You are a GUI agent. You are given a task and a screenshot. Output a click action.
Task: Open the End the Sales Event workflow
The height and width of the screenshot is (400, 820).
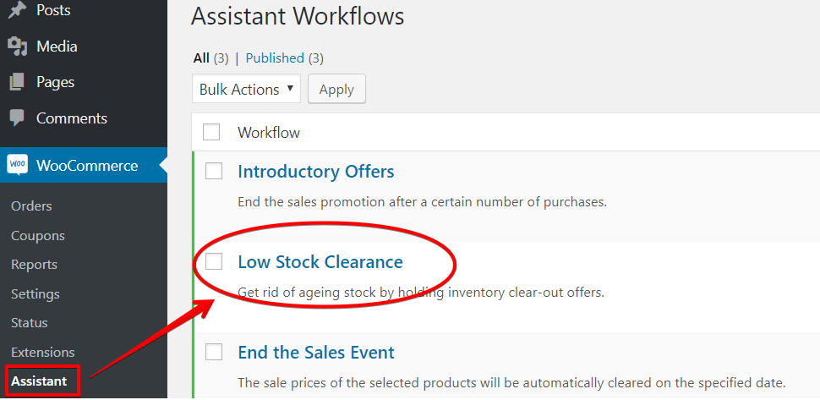(316, 352)
